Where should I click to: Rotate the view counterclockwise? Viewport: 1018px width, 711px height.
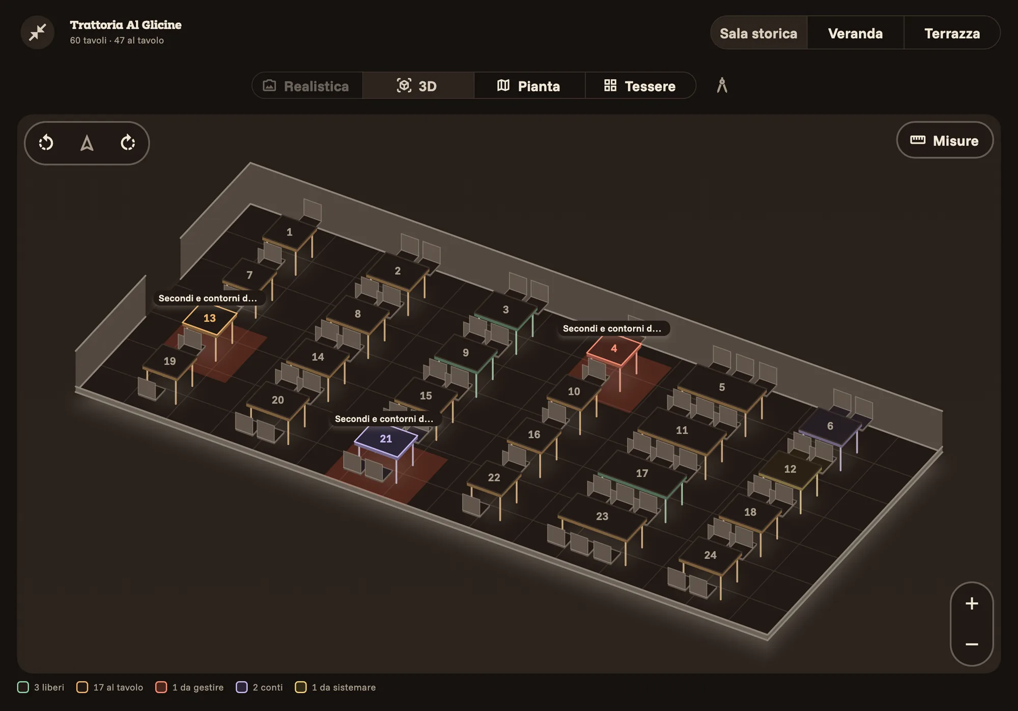[x=46, y=143]
